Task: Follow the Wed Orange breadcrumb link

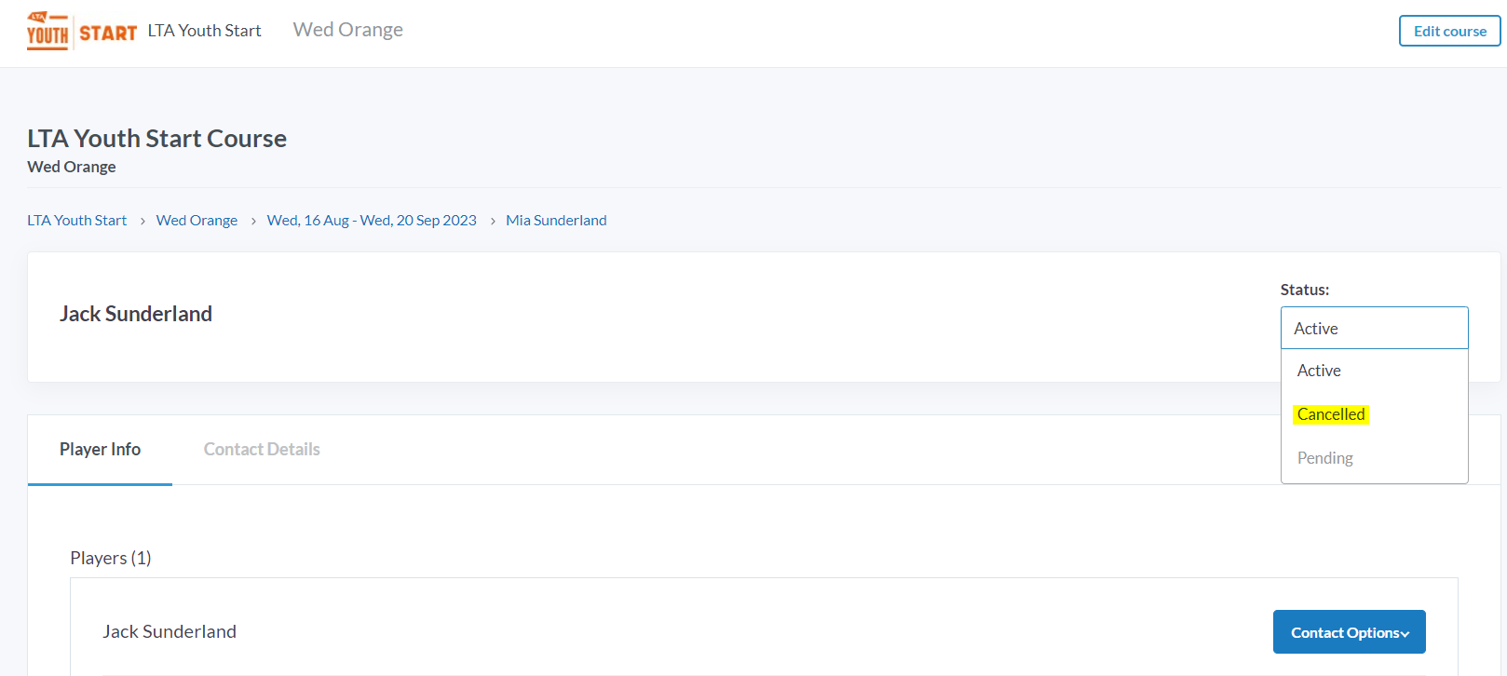Action: pyautogui.click(x=197, y=221)
